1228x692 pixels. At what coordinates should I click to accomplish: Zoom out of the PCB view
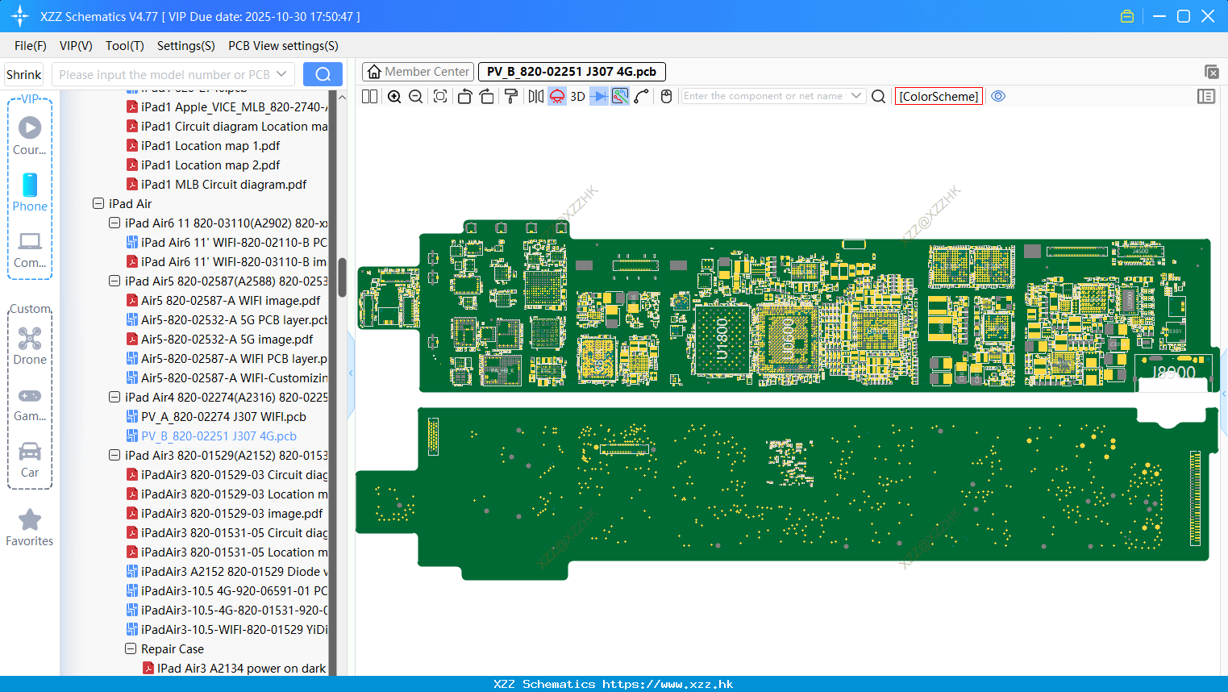tap(416, 96)
